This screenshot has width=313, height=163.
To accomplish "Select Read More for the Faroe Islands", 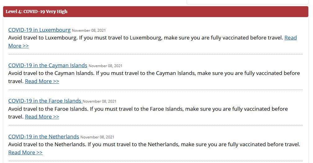I will coord(42,117).
